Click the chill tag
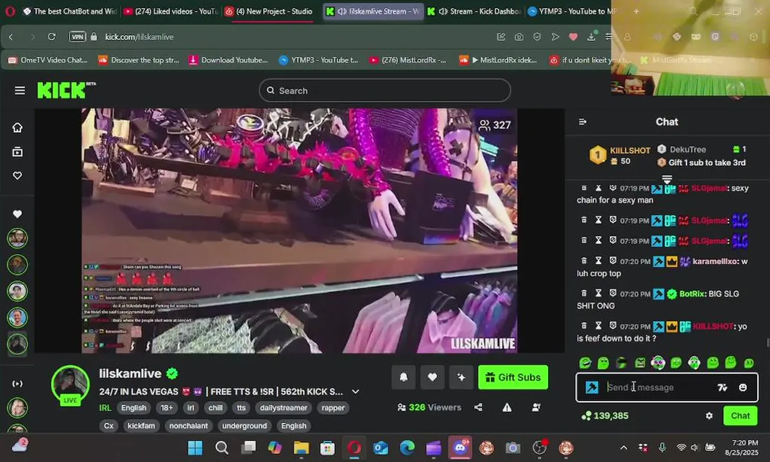Image resolution: width=770 pixels, height=462 pixels. click(x=216, y=407)
